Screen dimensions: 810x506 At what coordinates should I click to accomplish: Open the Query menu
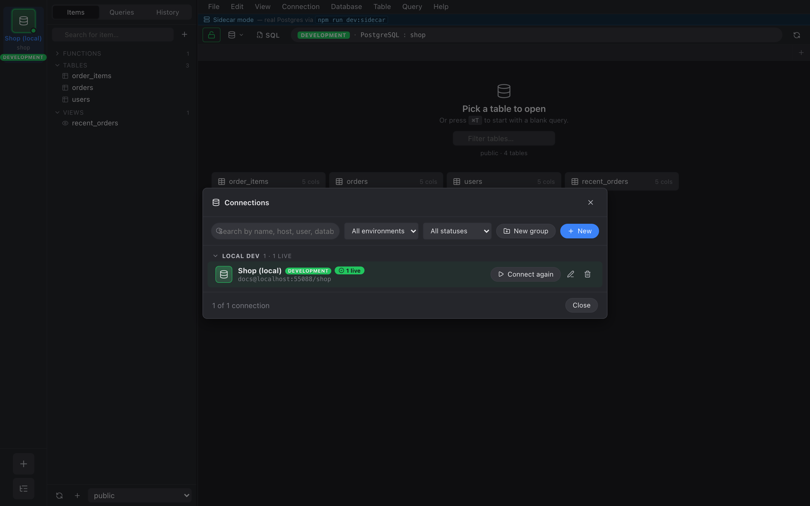412,7
